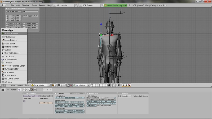Select the translate manipulator triangle icon

point(71,85)
